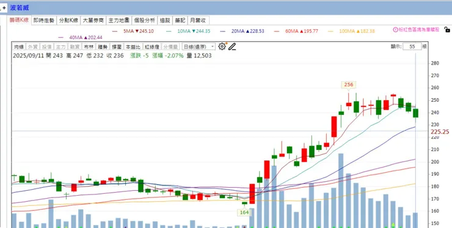This screenshot has height=228, width=452.
Task: Click the pink info circle icon
Action: coord(395,29)
